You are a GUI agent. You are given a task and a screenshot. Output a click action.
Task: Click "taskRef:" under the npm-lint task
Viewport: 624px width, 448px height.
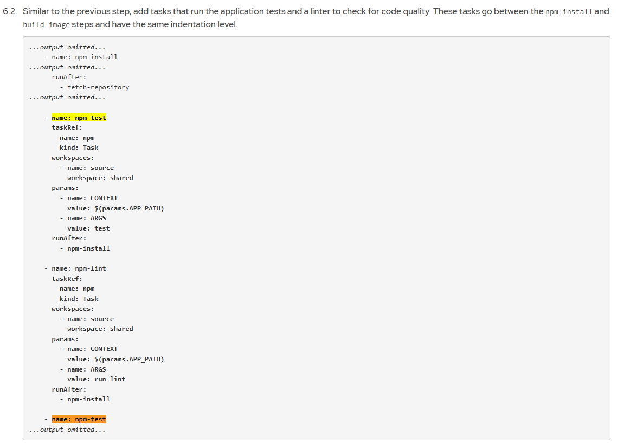(67, 279)
